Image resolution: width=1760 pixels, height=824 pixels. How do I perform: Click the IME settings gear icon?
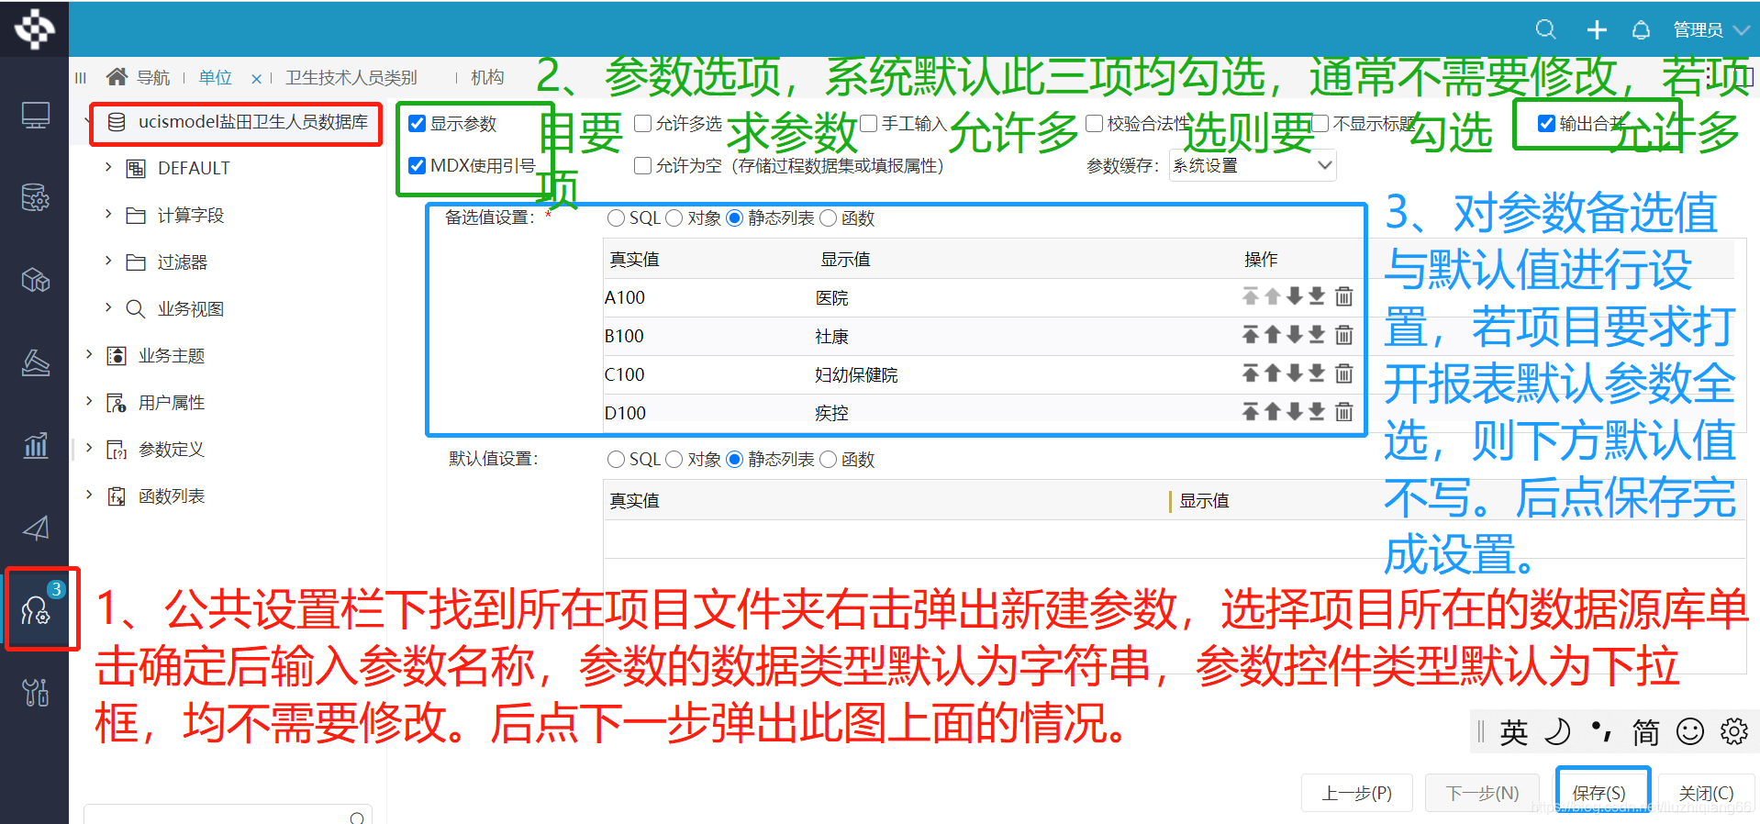point(1733,731)
